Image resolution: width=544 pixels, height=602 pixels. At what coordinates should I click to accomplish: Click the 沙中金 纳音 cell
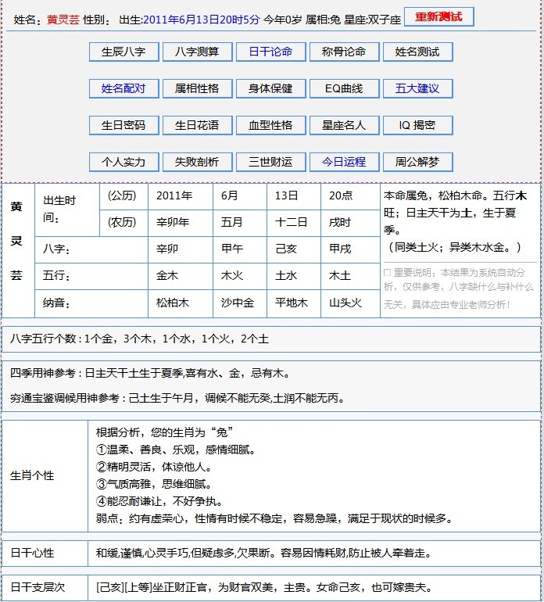240,303
